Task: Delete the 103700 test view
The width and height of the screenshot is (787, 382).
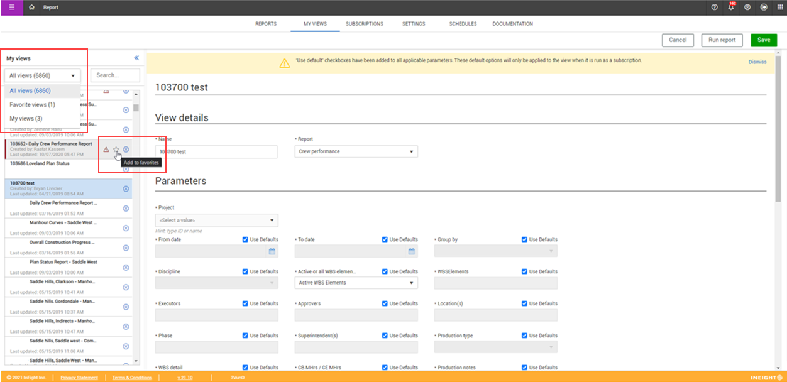Action: click(126, 189)
